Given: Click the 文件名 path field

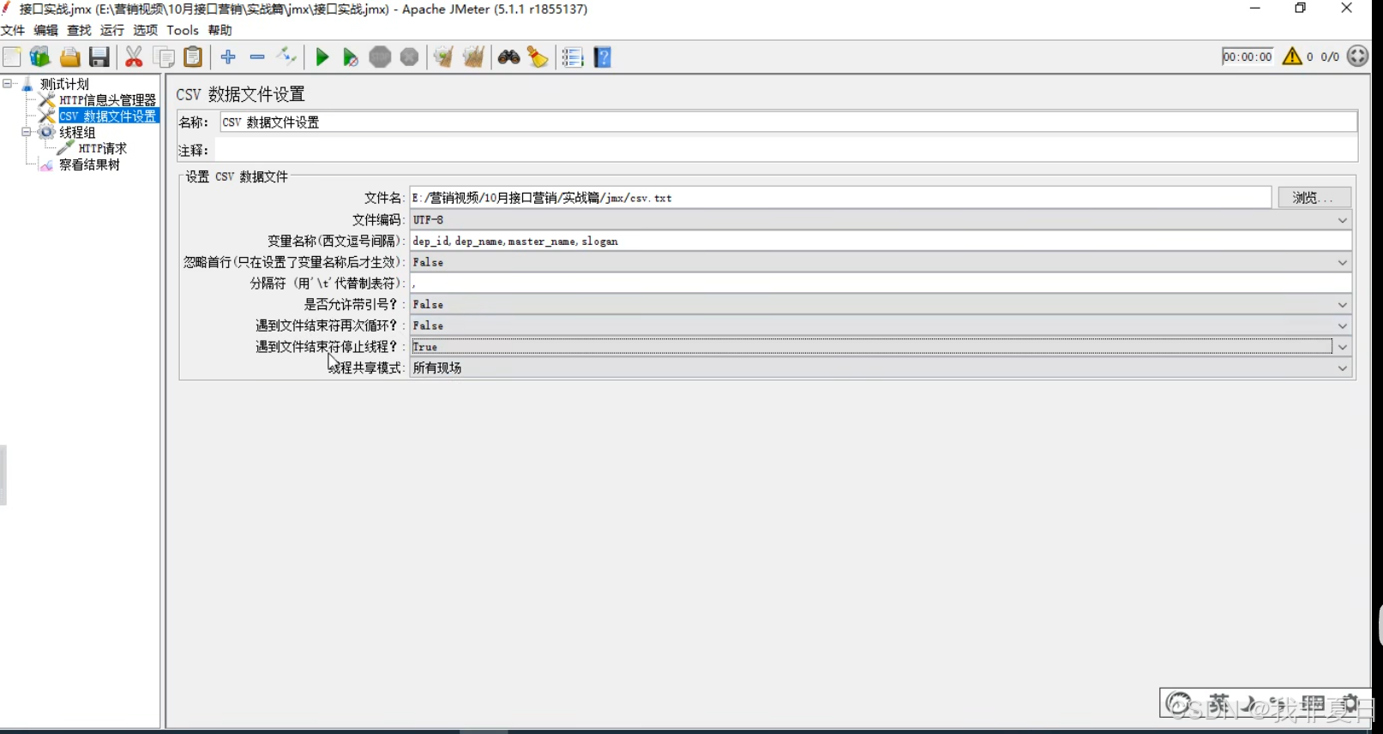Looking at the screenshot, I should pyautogui.click(x=840, y=198).
